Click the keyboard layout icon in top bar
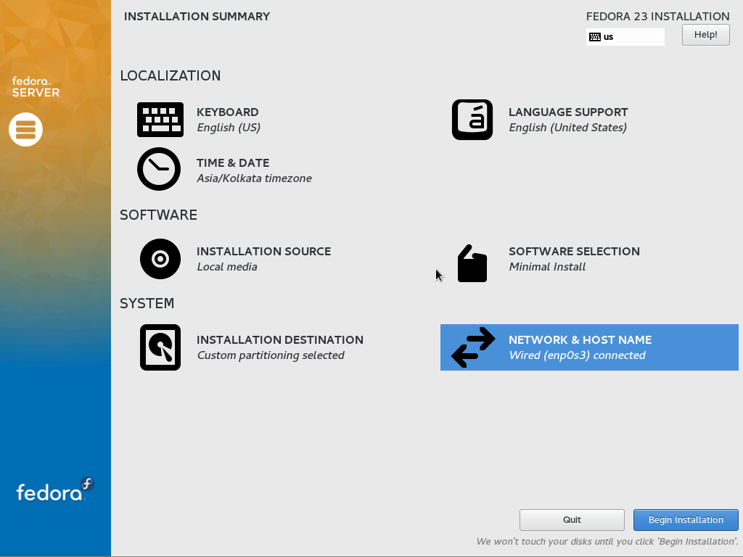 pos(595,37)
